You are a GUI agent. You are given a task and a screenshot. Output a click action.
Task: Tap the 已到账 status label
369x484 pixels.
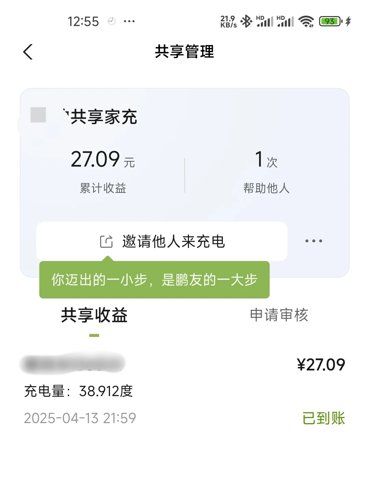[x=324, y=418]
